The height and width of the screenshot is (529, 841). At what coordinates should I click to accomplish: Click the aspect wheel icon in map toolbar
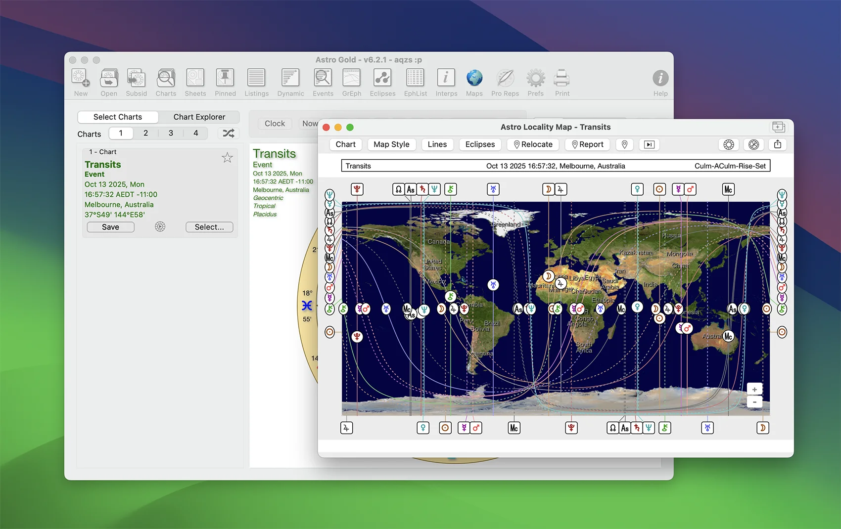[x=753, y=144]
